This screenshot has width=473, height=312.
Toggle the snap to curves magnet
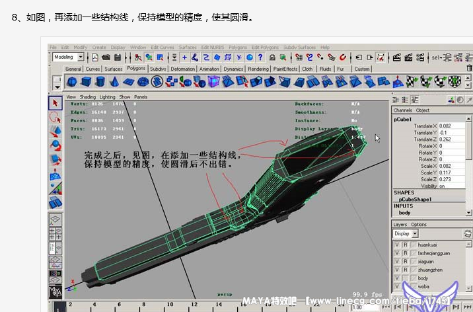310,58
